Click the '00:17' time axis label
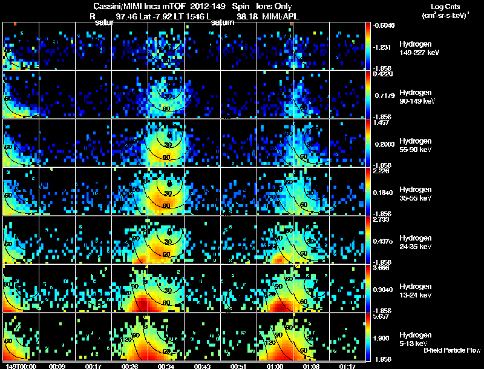 [x=93, y=366]
